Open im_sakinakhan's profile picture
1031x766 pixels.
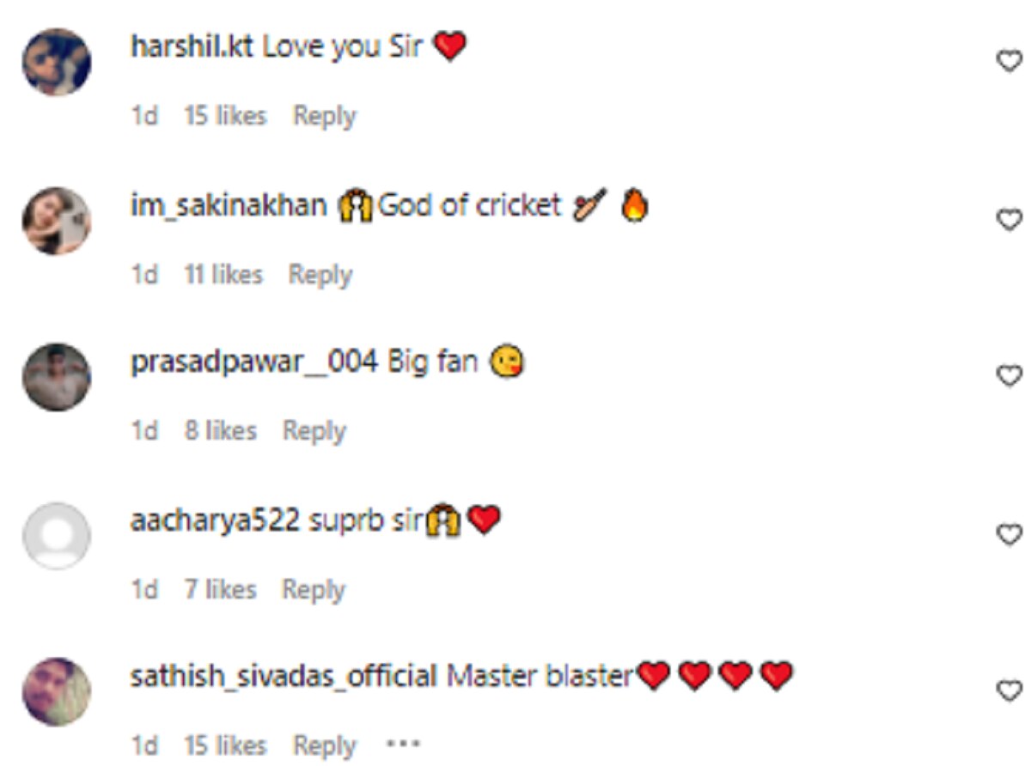pyautogui.click(x=57, y=220)
